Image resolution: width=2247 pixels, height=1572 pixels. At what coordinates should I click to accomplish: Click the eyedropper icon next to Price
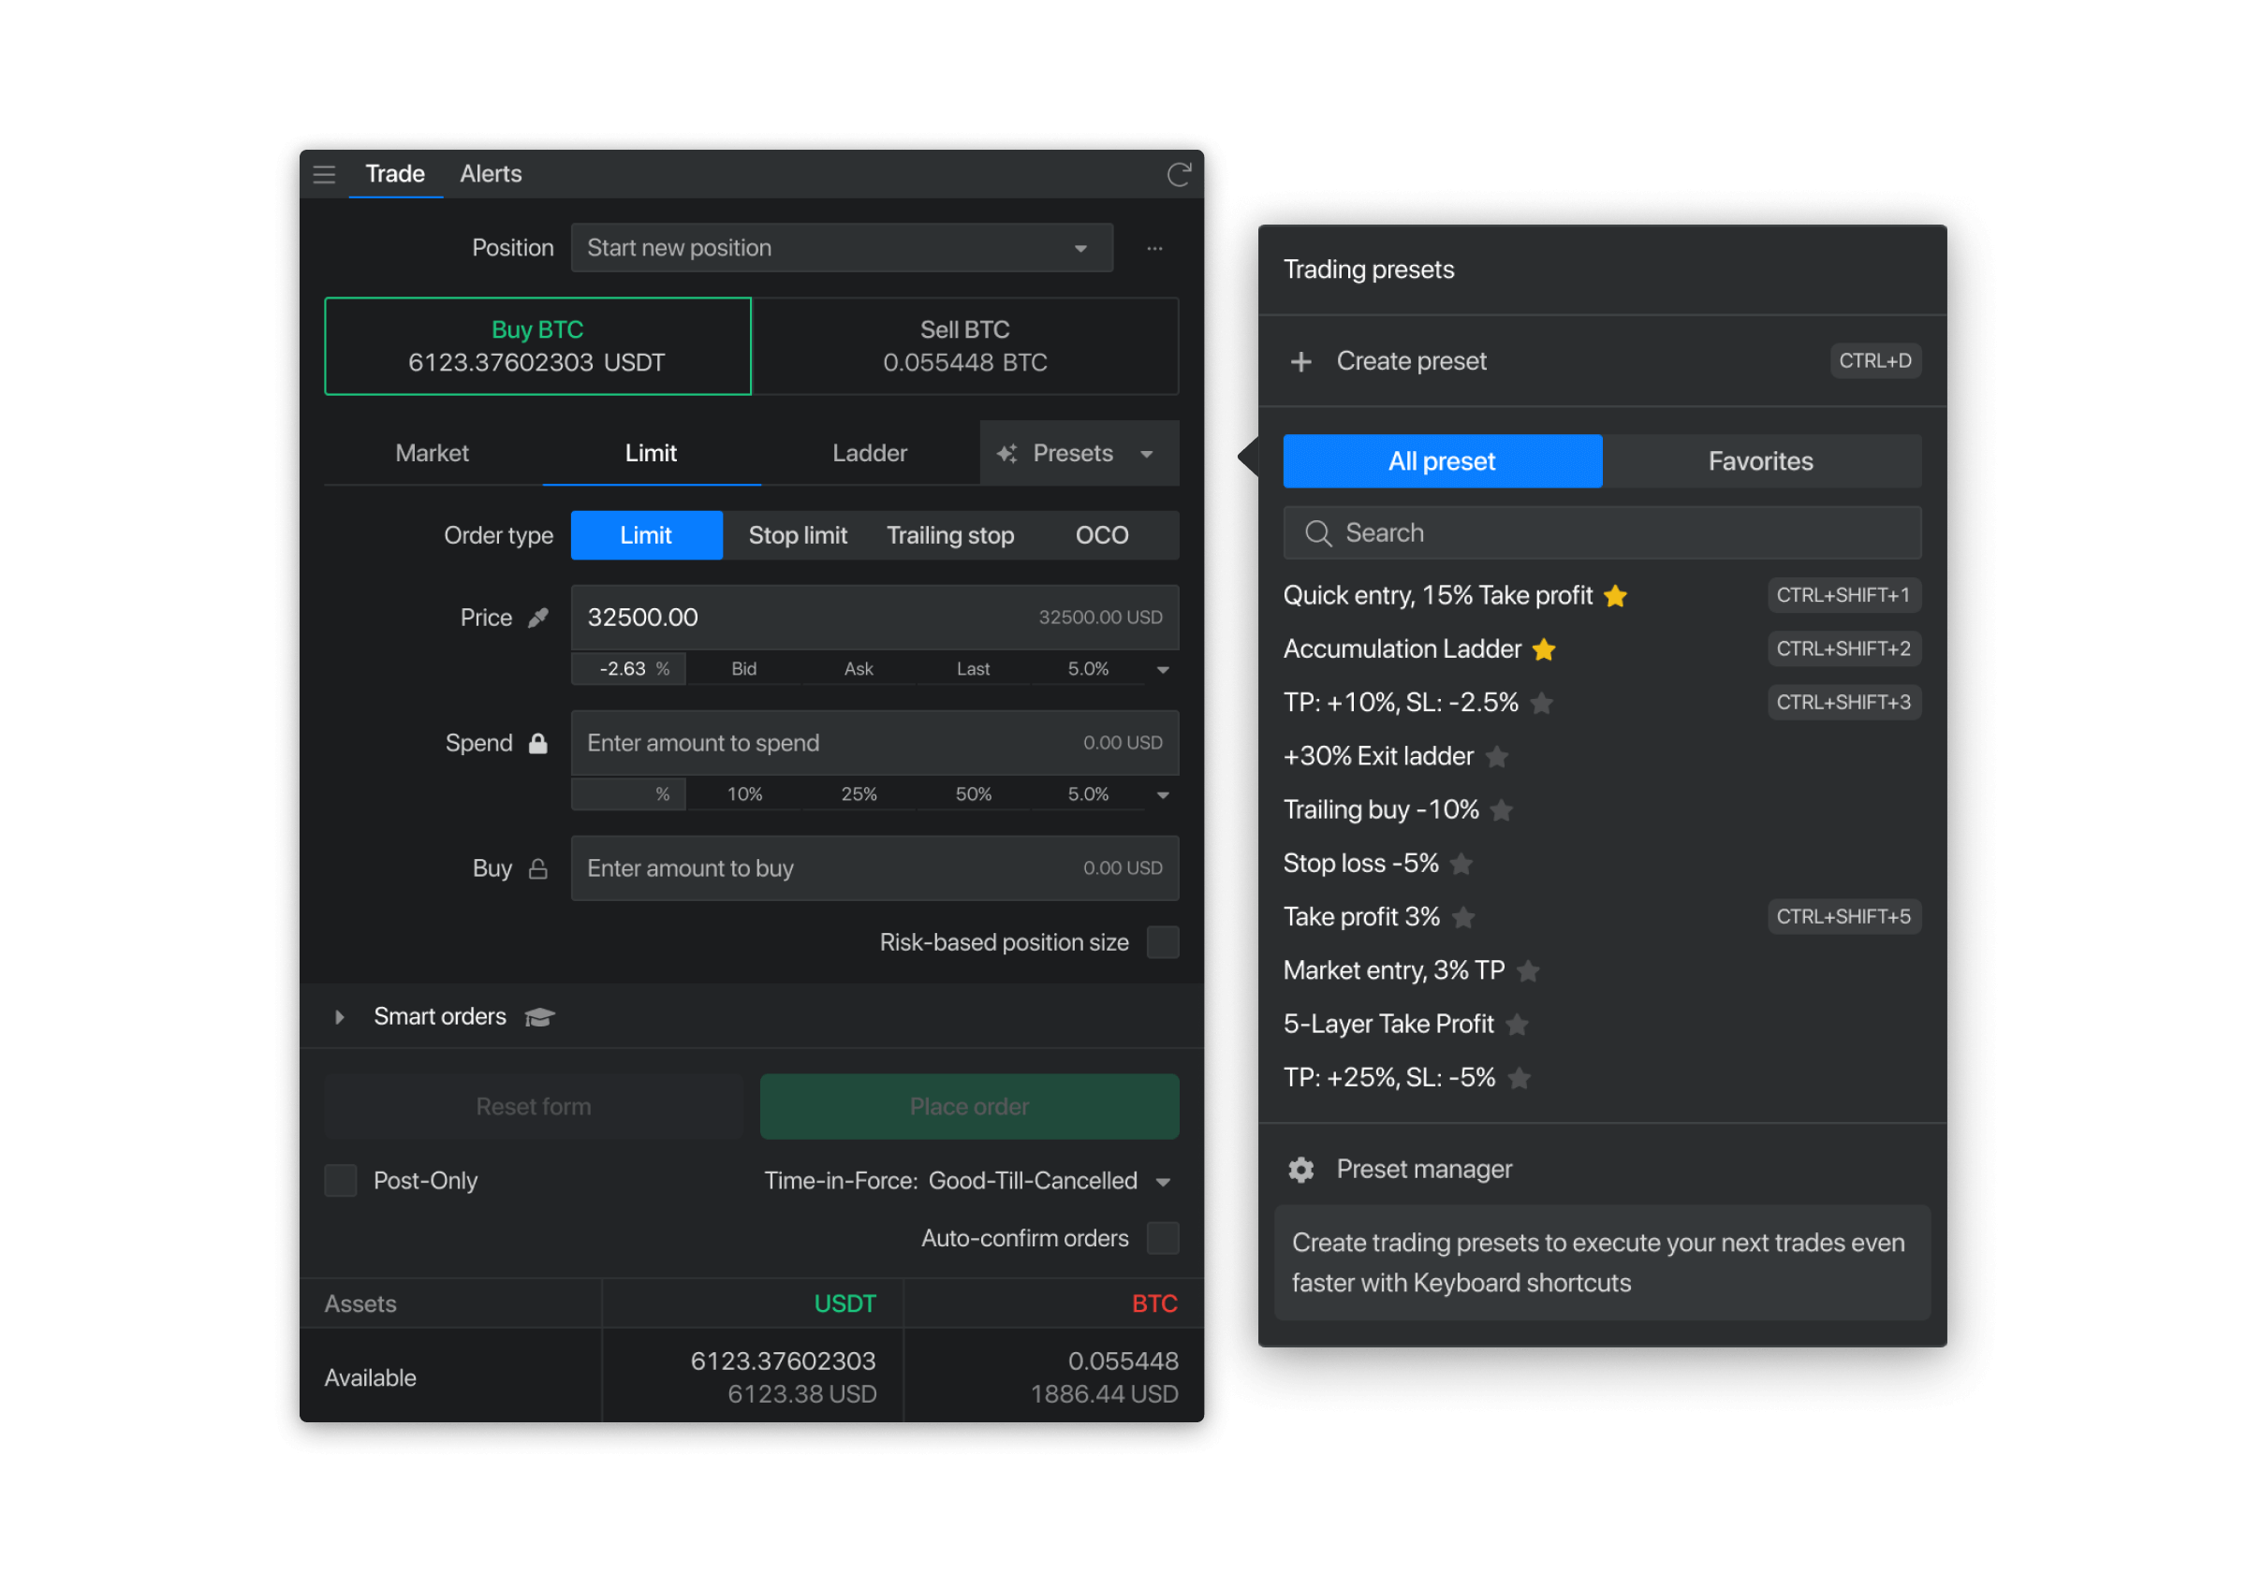[x=538, y=618]
